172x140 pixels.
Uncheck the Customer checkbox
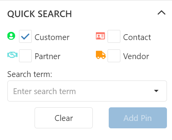click(25, 36)
